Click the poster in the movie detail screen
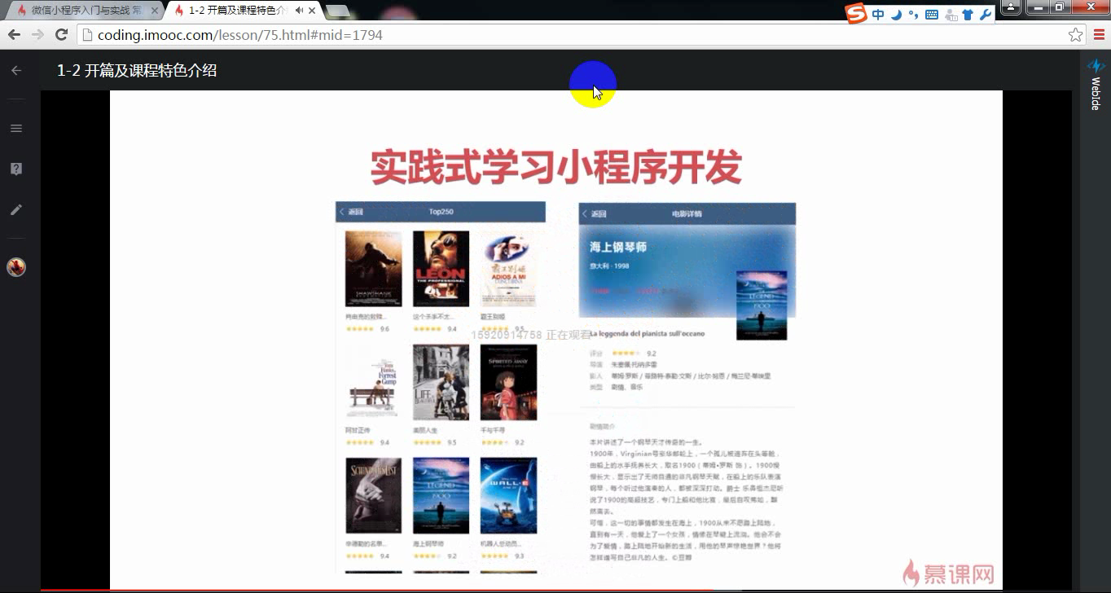Viewport: 1111px width, 593px height. tap(762, 305)
